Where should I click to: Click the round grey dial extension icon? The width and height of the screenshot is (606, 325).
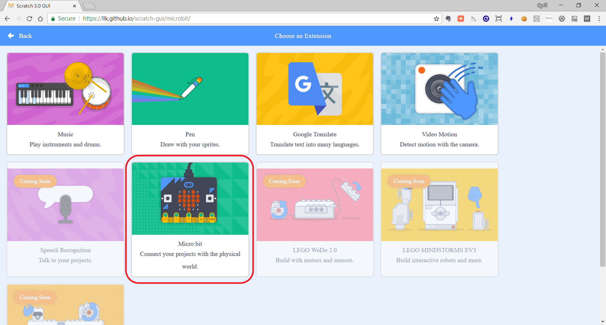click(x=562, y=19)
